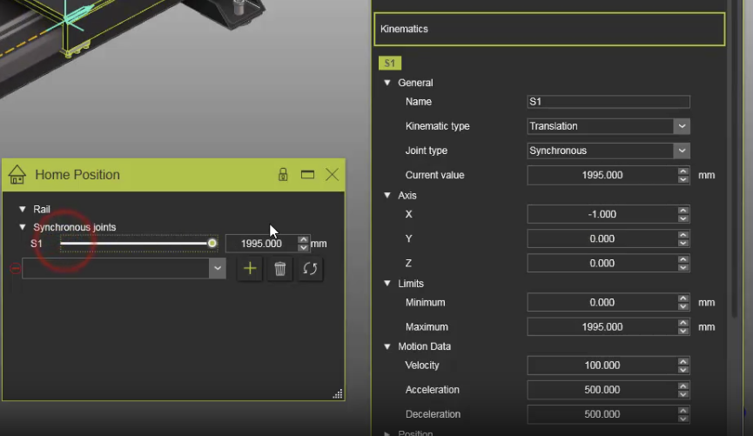Click the delete trash icon

point(279,269)
